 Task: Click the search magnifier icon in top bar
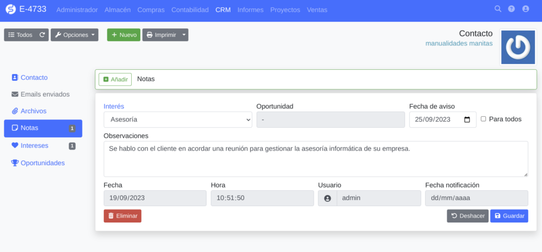pos(498,9)
